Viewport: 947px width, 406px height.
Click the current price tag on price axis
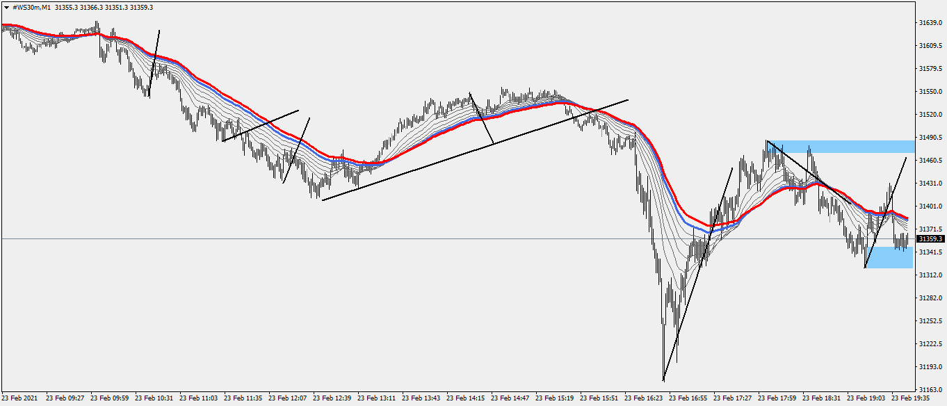click(931, 238)
